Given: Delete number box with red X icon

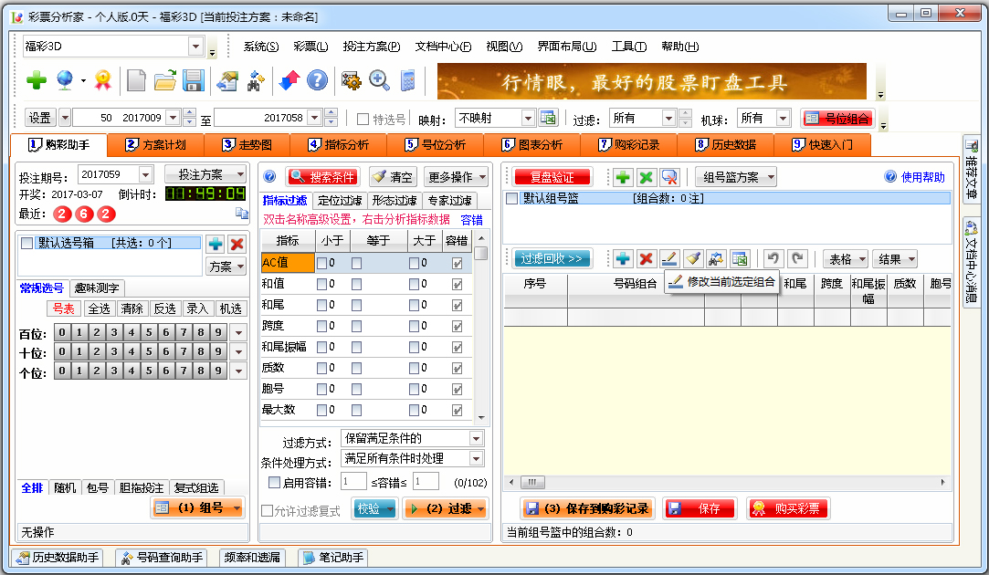Looking at the screenshot, I should pos(237,244).
